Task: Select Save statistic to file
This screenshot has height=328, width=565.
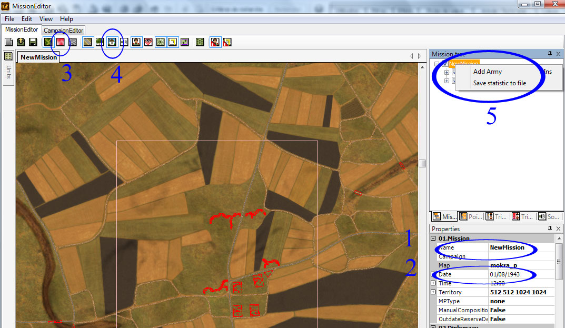Action: 499,83
